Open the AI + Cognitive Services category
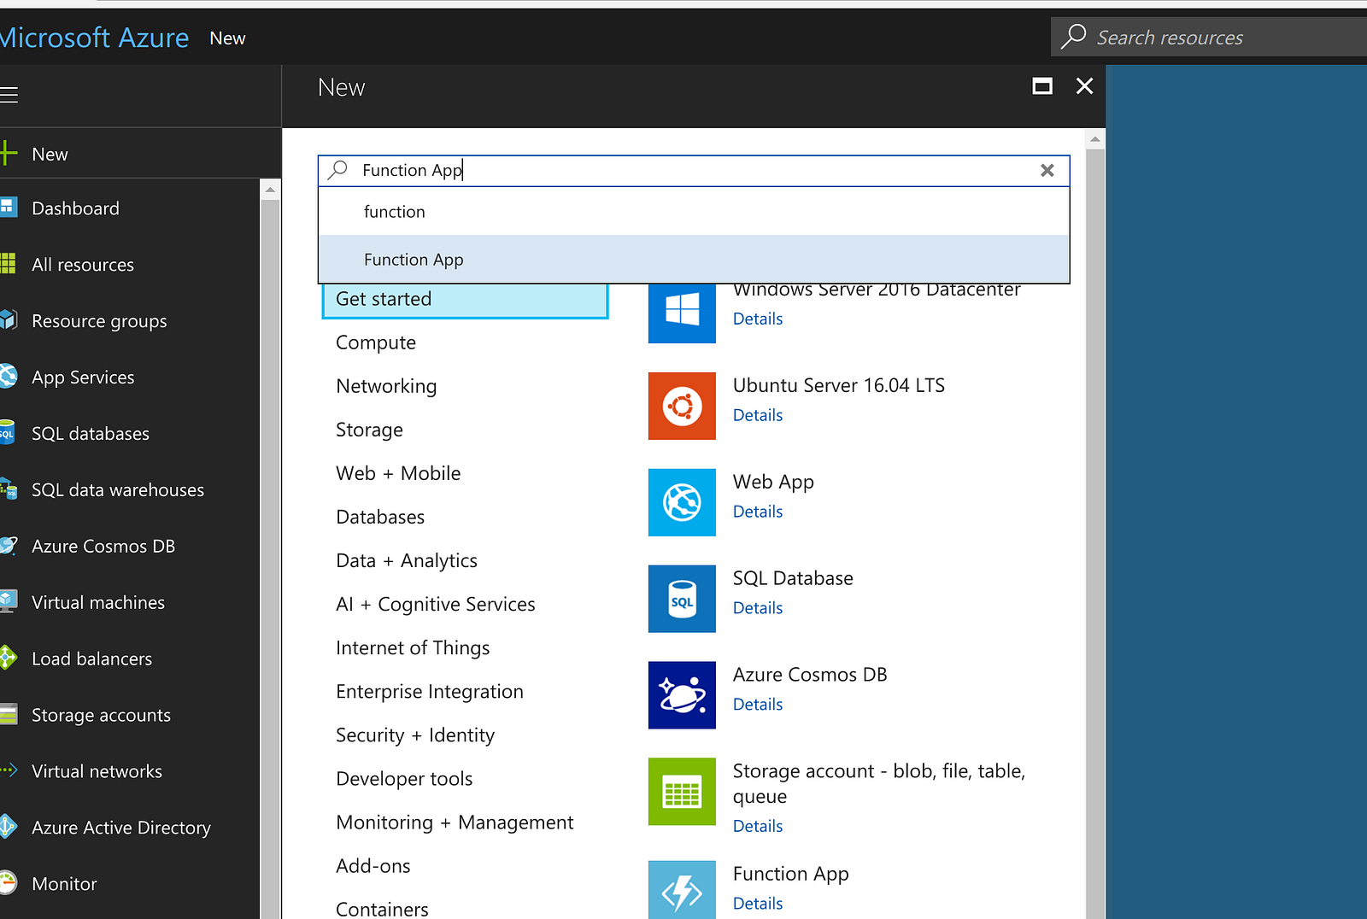Screen dimensions: 1367x919 click(x=436, y=604)
